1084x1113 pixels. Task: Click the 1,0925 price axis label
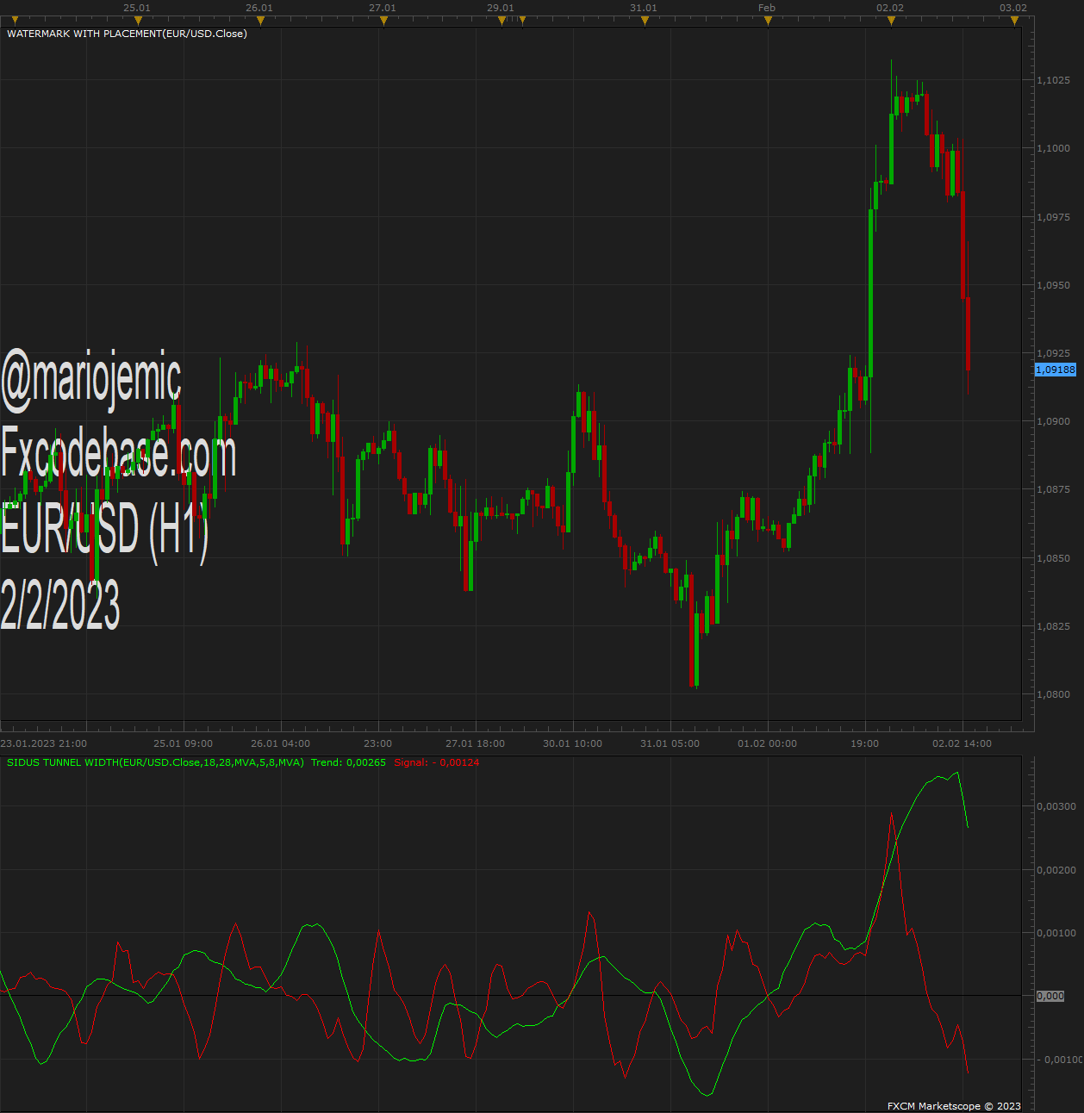(1053, 353)
